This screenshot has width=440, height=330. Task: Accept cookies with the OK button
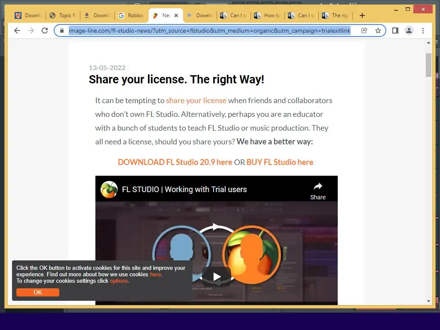[38, 292]
